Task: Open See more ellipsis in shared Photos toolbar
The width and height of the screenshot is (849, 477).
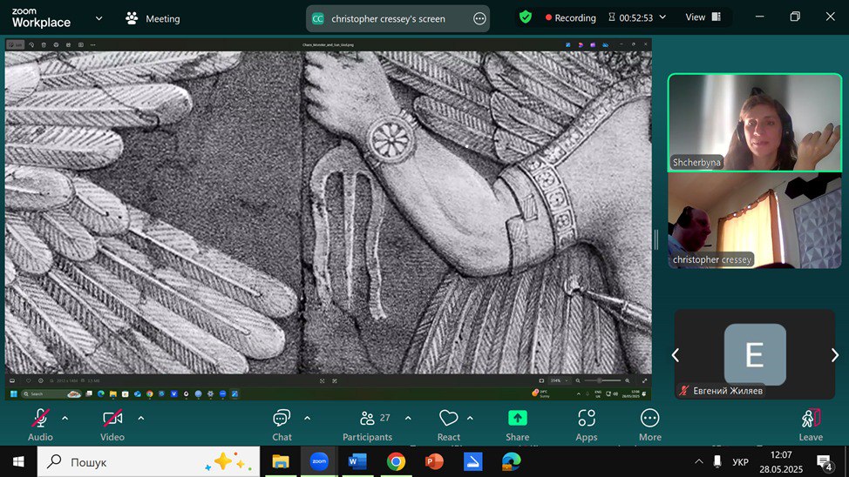Action: 93,45
